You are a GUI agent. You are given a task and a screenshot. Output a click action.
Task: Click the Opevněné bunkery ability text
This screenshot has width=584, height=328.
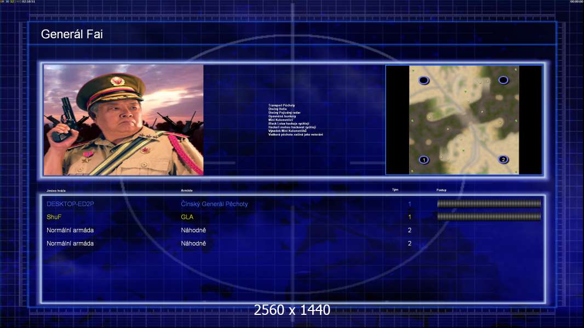tap(282, 116)
